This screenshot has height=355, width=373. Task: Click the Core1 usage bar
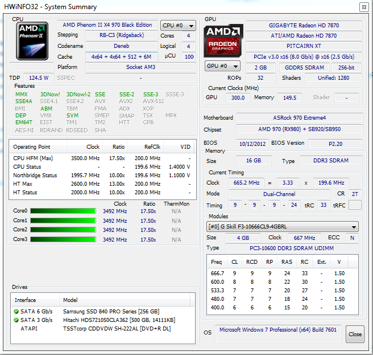63,221
